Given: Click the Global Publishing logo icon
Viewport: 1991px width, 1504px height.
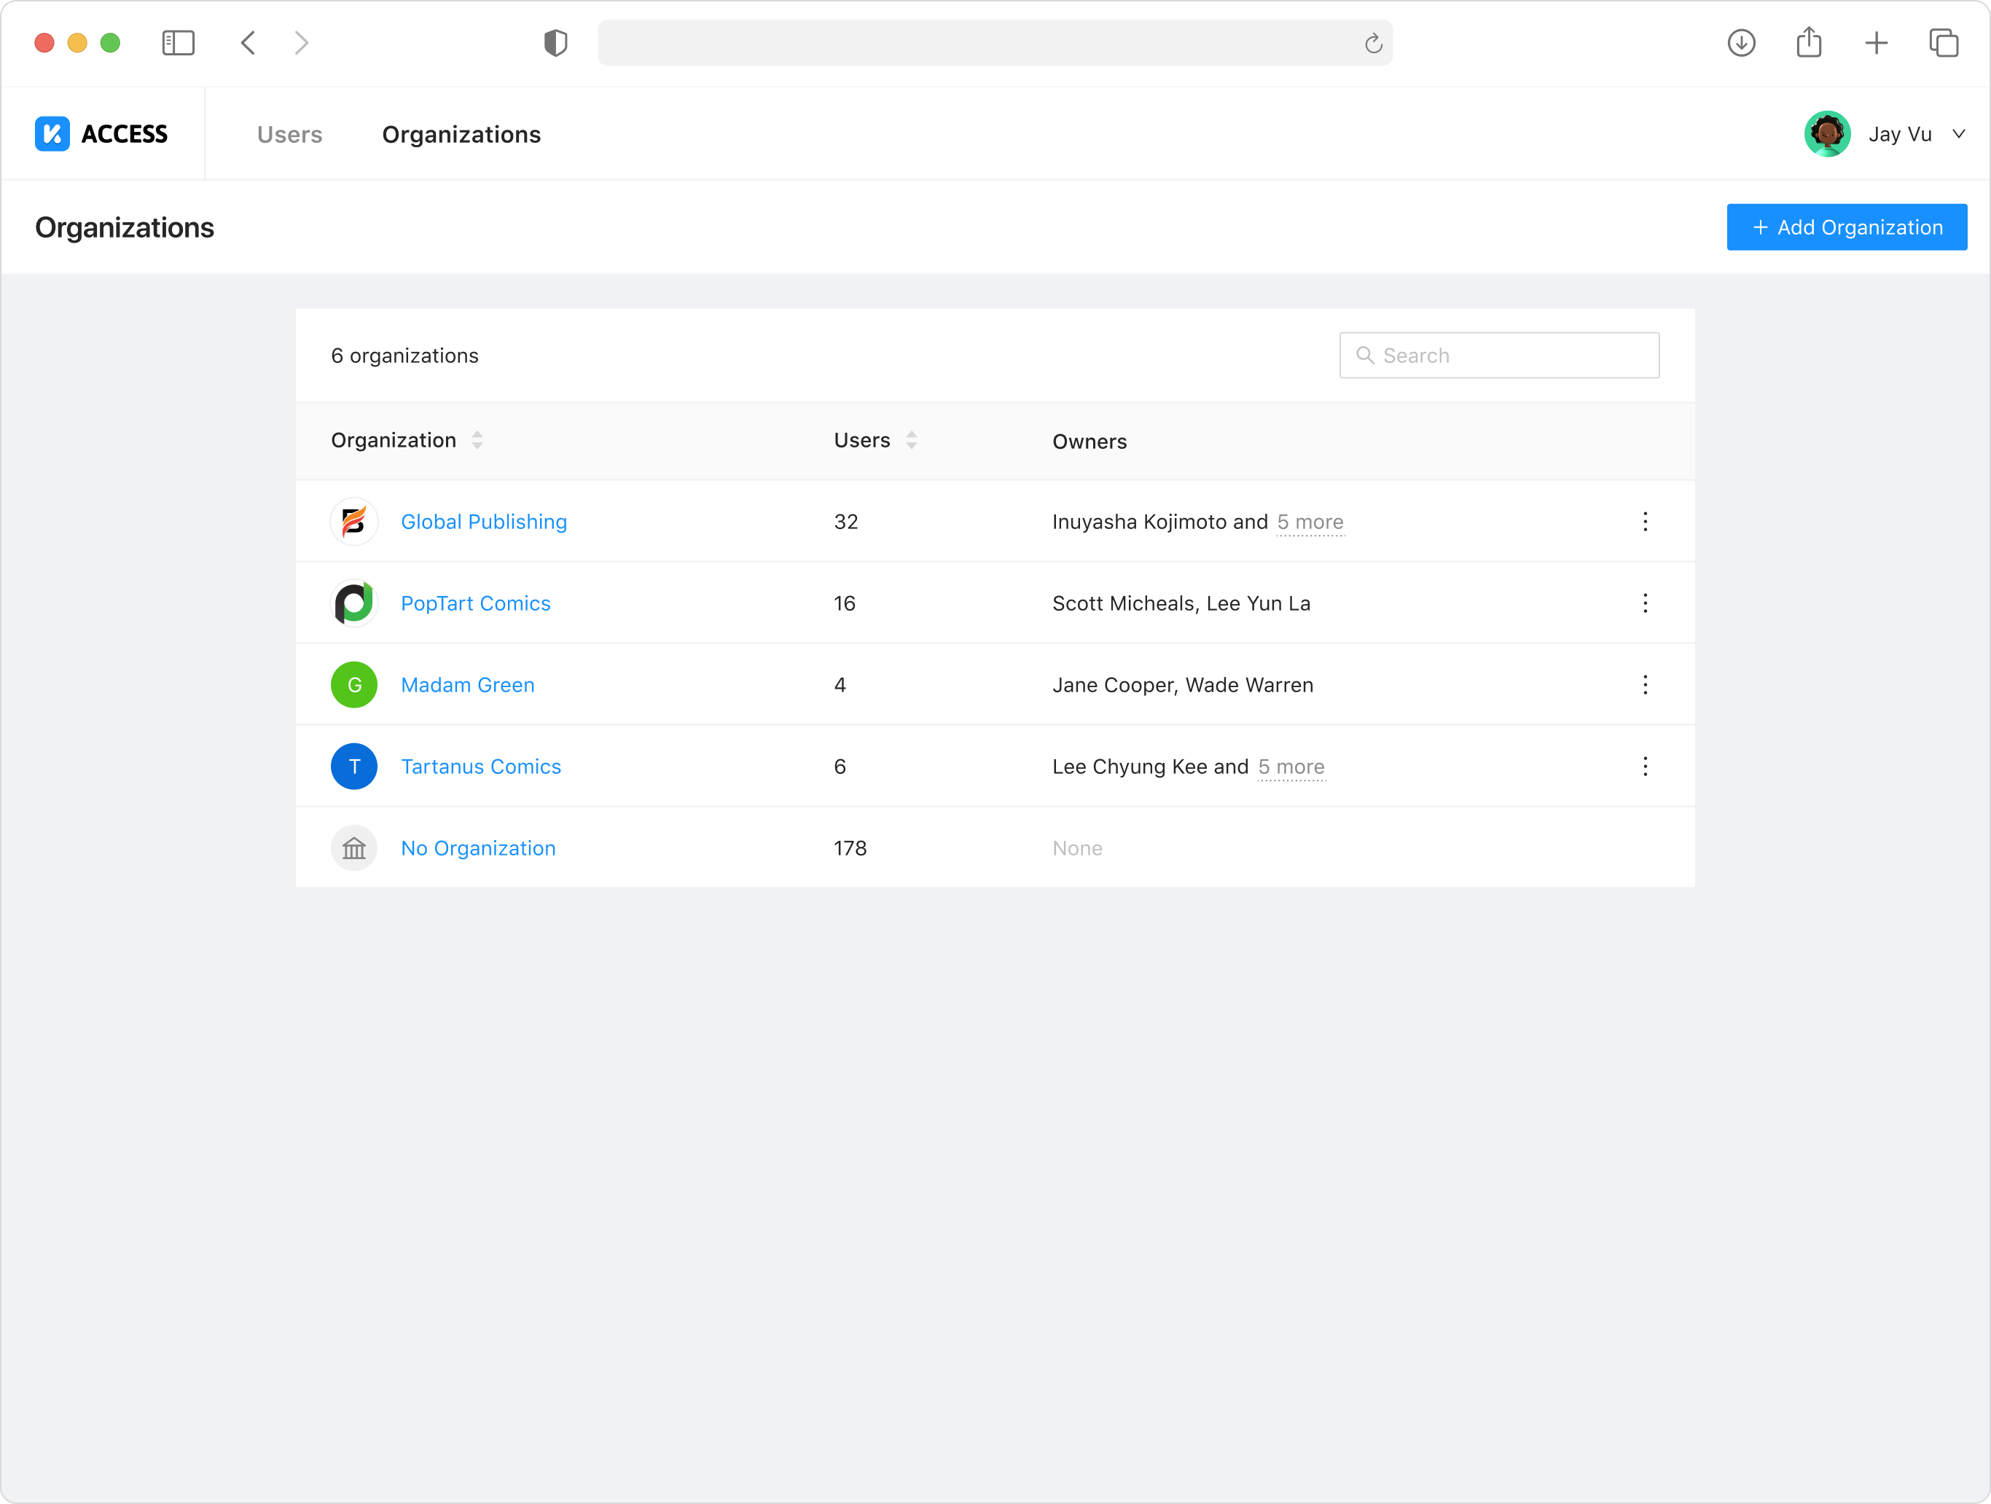Looking at the screenshot, I should point(353,521).
